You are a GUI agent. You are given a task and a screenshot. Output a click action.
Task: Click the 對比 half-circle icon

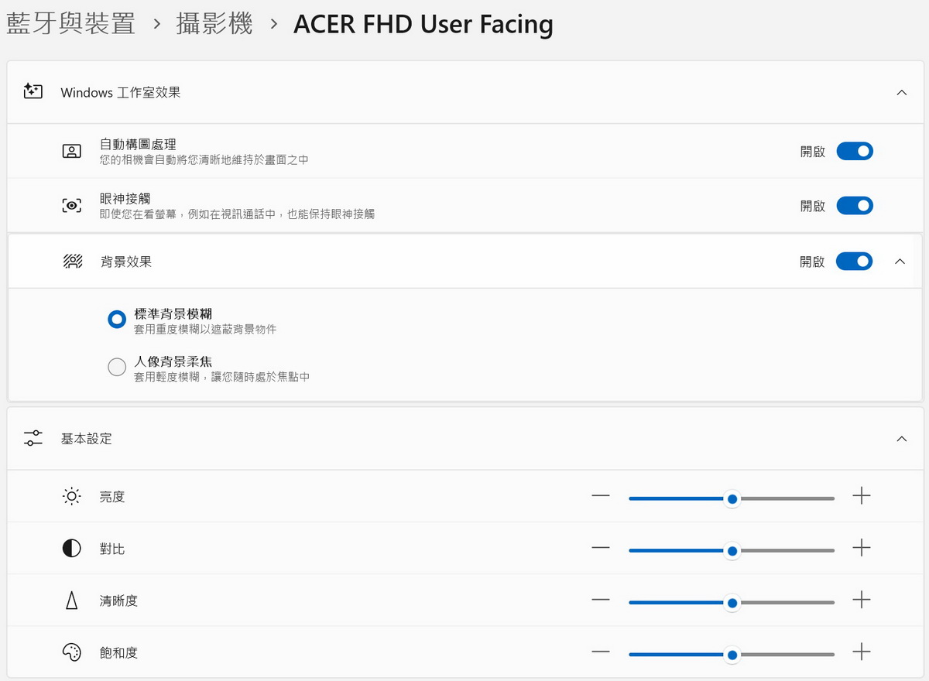[x=71, y=549]
